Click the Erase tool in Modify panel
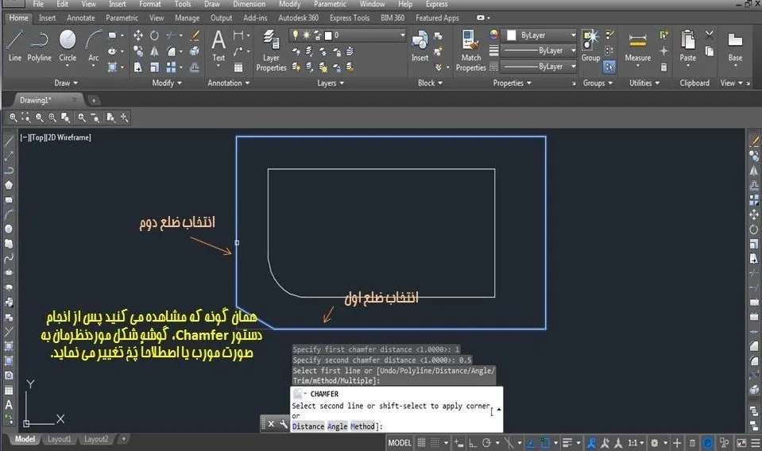The image size is (762, 451). pyautogui.click(x=195, y=36)
